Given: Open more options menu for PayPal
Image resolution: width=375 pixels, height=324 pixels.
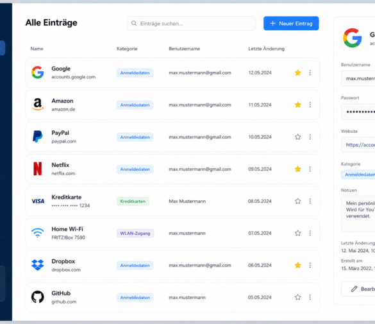Looking at the screenshot, I should click(310, 137).
